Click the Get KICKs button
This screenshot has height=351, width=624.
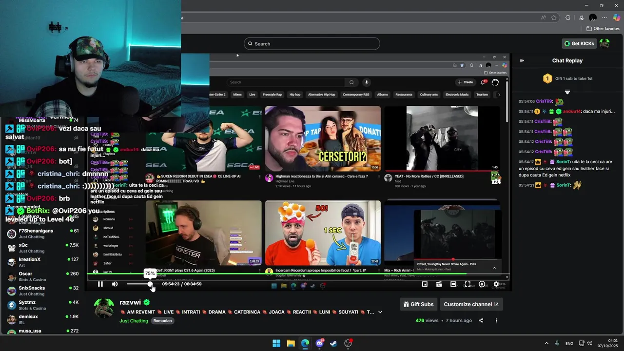coord(579,44)
